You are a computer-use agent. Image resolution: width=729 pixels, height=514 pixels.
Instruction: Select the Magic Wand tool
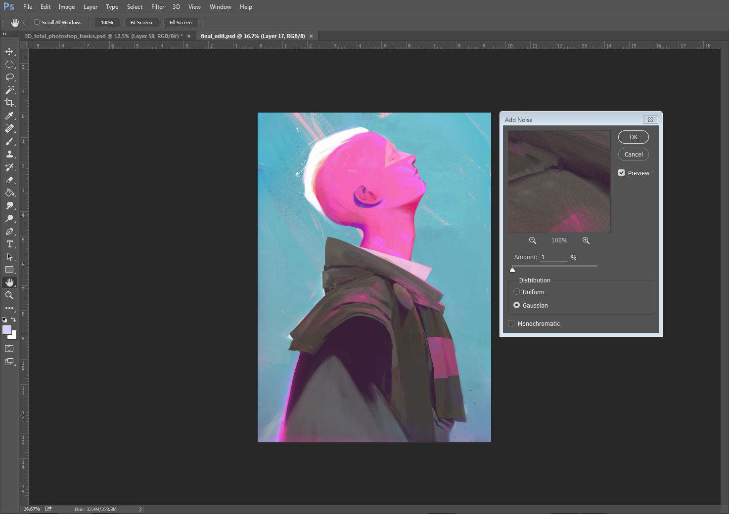click(x=9, y=90)
